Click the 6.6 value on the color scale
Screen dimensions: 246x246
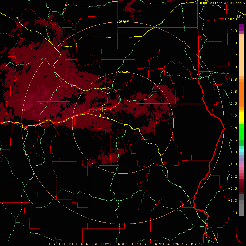[234, 79]
